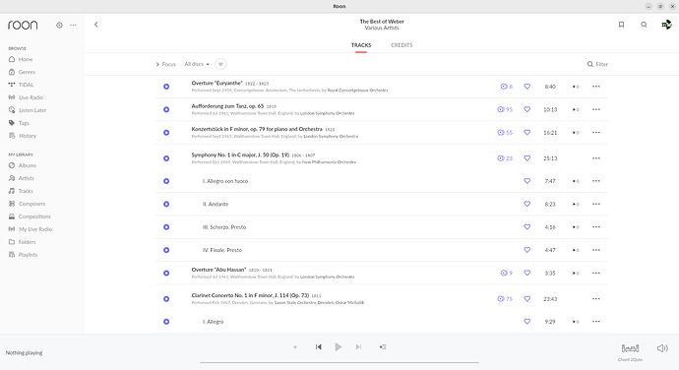Open Composers in My Library
679x370 pixels.
[x=31, y=204]
